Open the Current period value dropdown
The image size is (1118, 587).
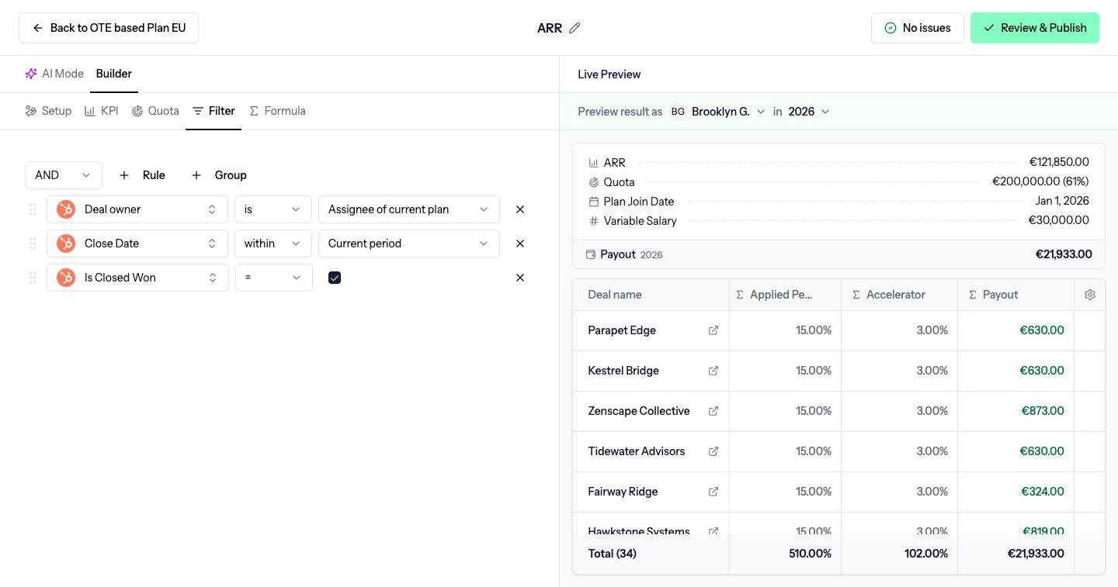click(409, 243)
